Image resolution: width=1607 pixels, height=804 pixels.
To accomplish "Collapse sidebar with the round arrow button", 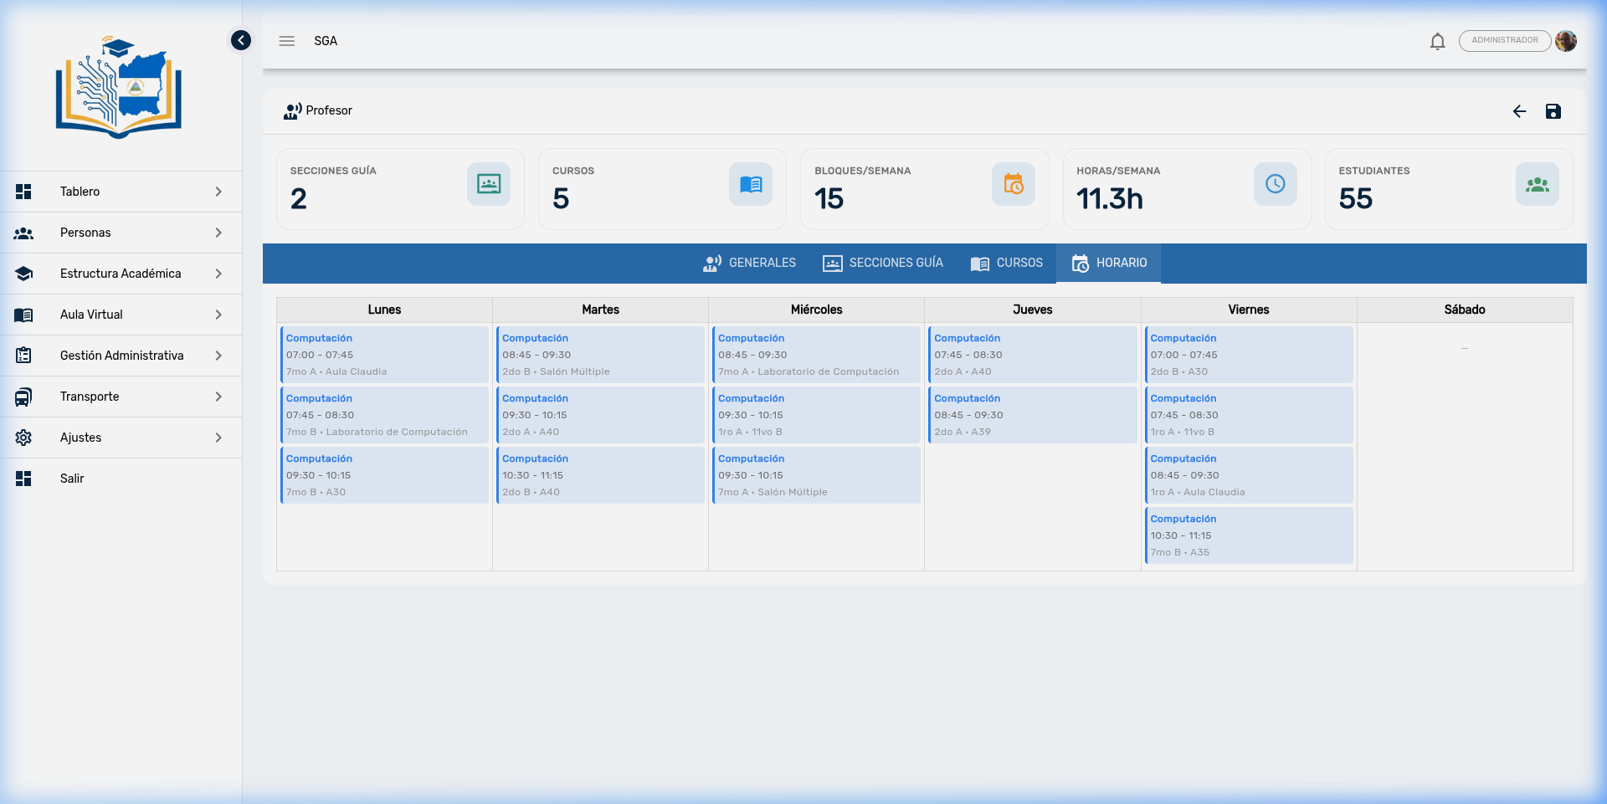I will [241, 40].
